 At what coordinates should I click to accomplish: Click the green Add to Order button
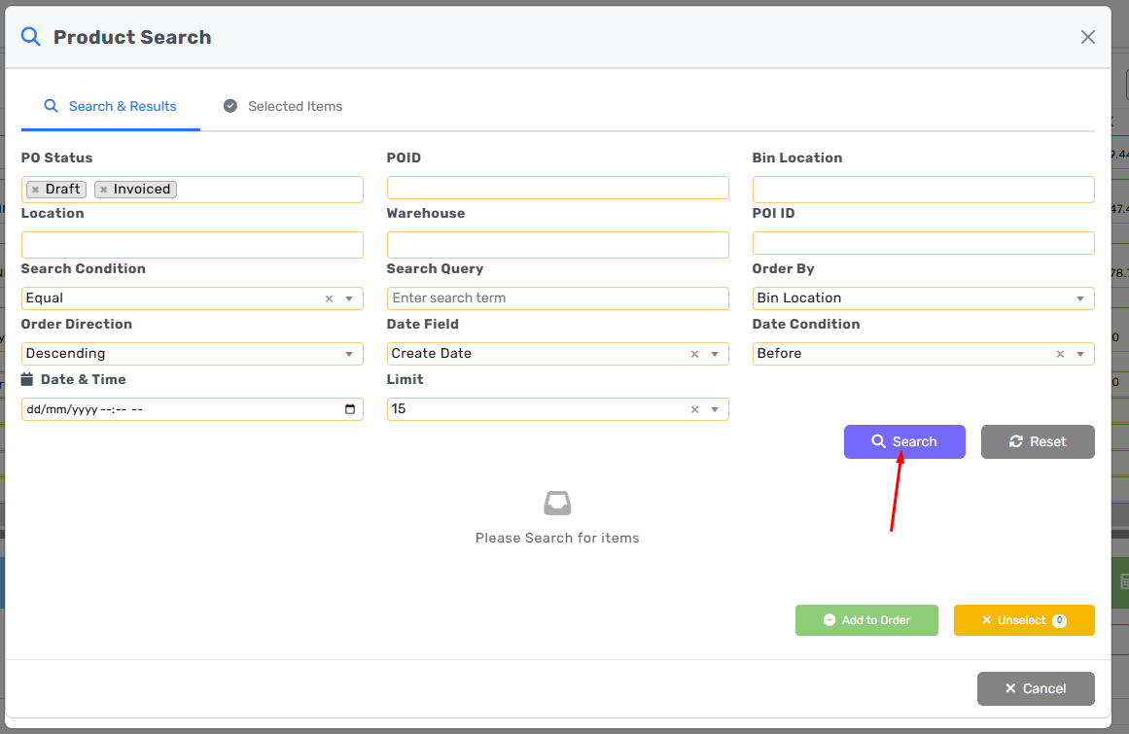pos(866,620)
